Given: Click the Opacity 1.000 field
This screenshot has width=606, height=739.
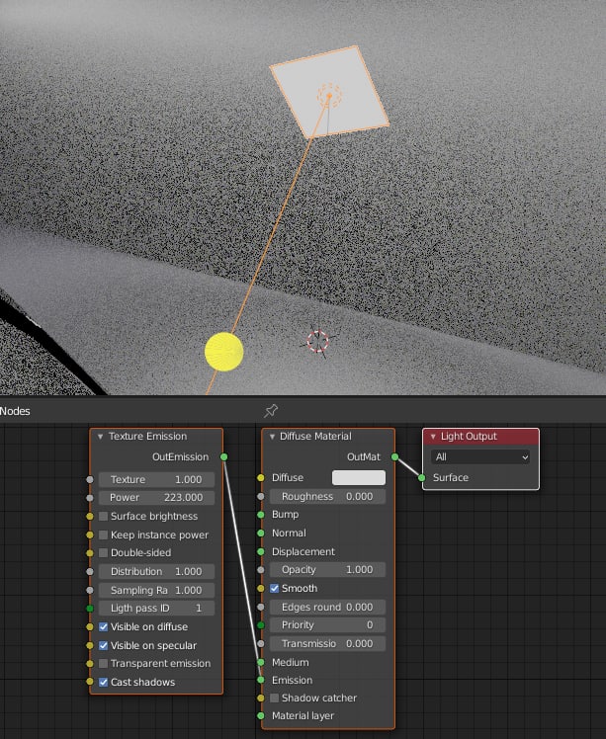Looking at the screenshot, I should click(x=328, y=570).
